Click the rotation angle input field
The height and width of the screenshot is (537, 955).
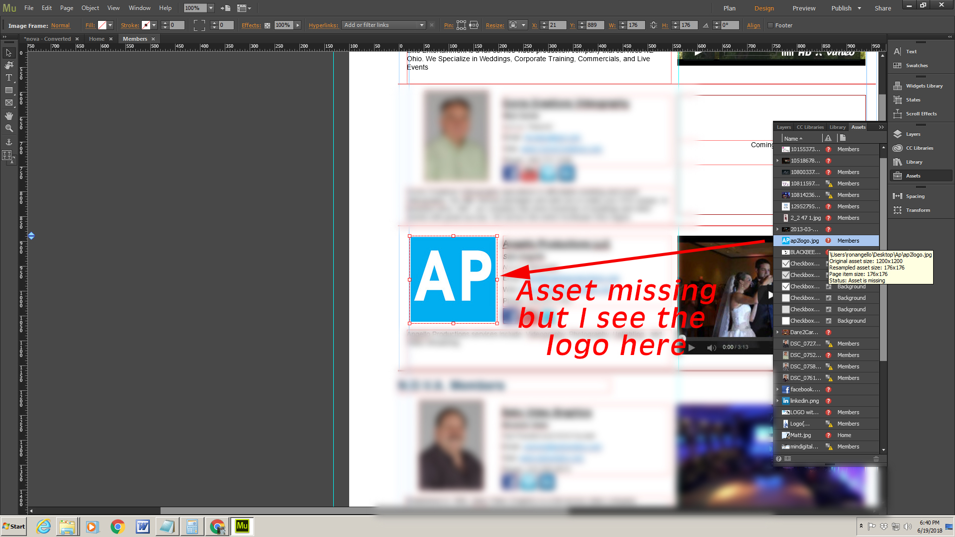pyautogui.click(x=730, y=25)
